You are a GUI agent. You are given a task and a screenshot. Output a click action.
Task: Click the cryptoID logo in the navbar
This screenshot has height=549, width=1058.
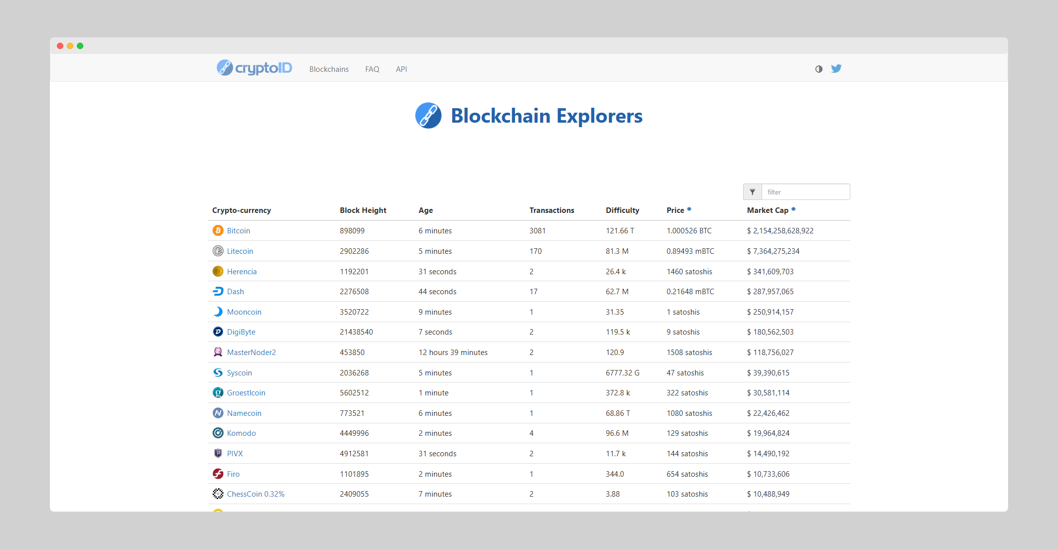point(255,68)
